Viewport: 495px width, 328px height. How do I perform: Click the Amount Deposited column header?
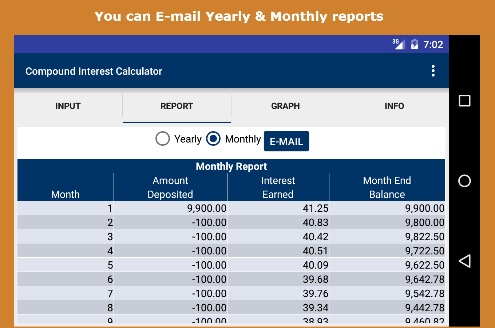[170, 187]
